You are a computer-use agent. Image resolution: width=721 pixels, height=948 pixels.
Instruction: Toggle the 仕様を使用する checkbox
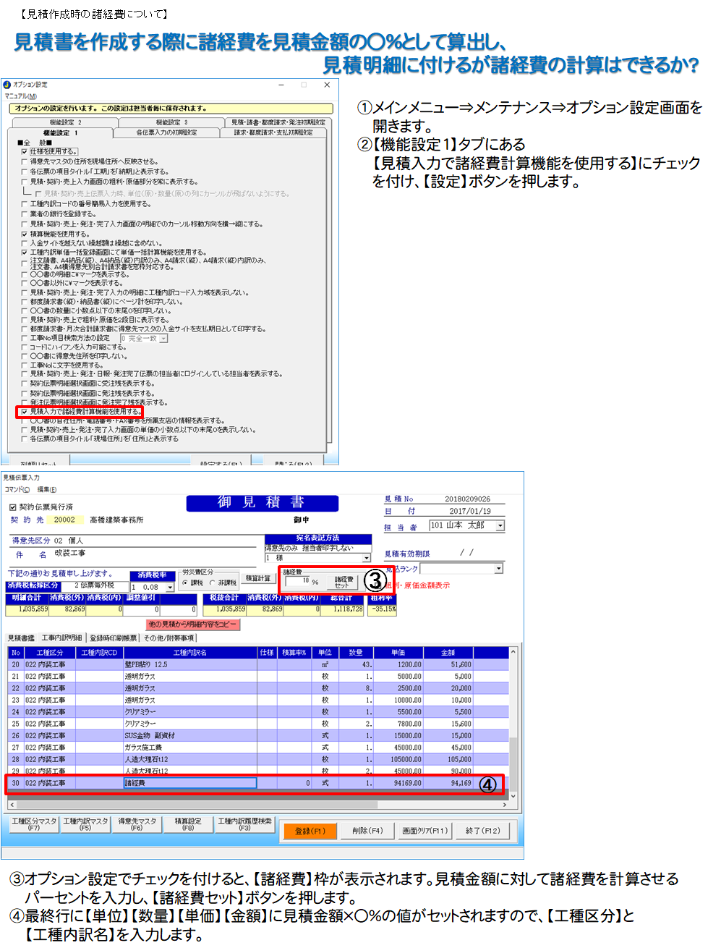pyautogui.click(x=24, y=152)
